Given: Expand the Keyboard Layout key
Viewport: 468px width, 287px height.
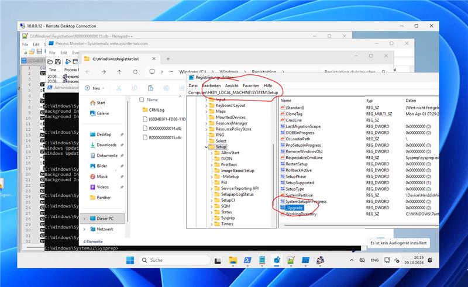Looking at the screenshot, I should tap(207, 105).
